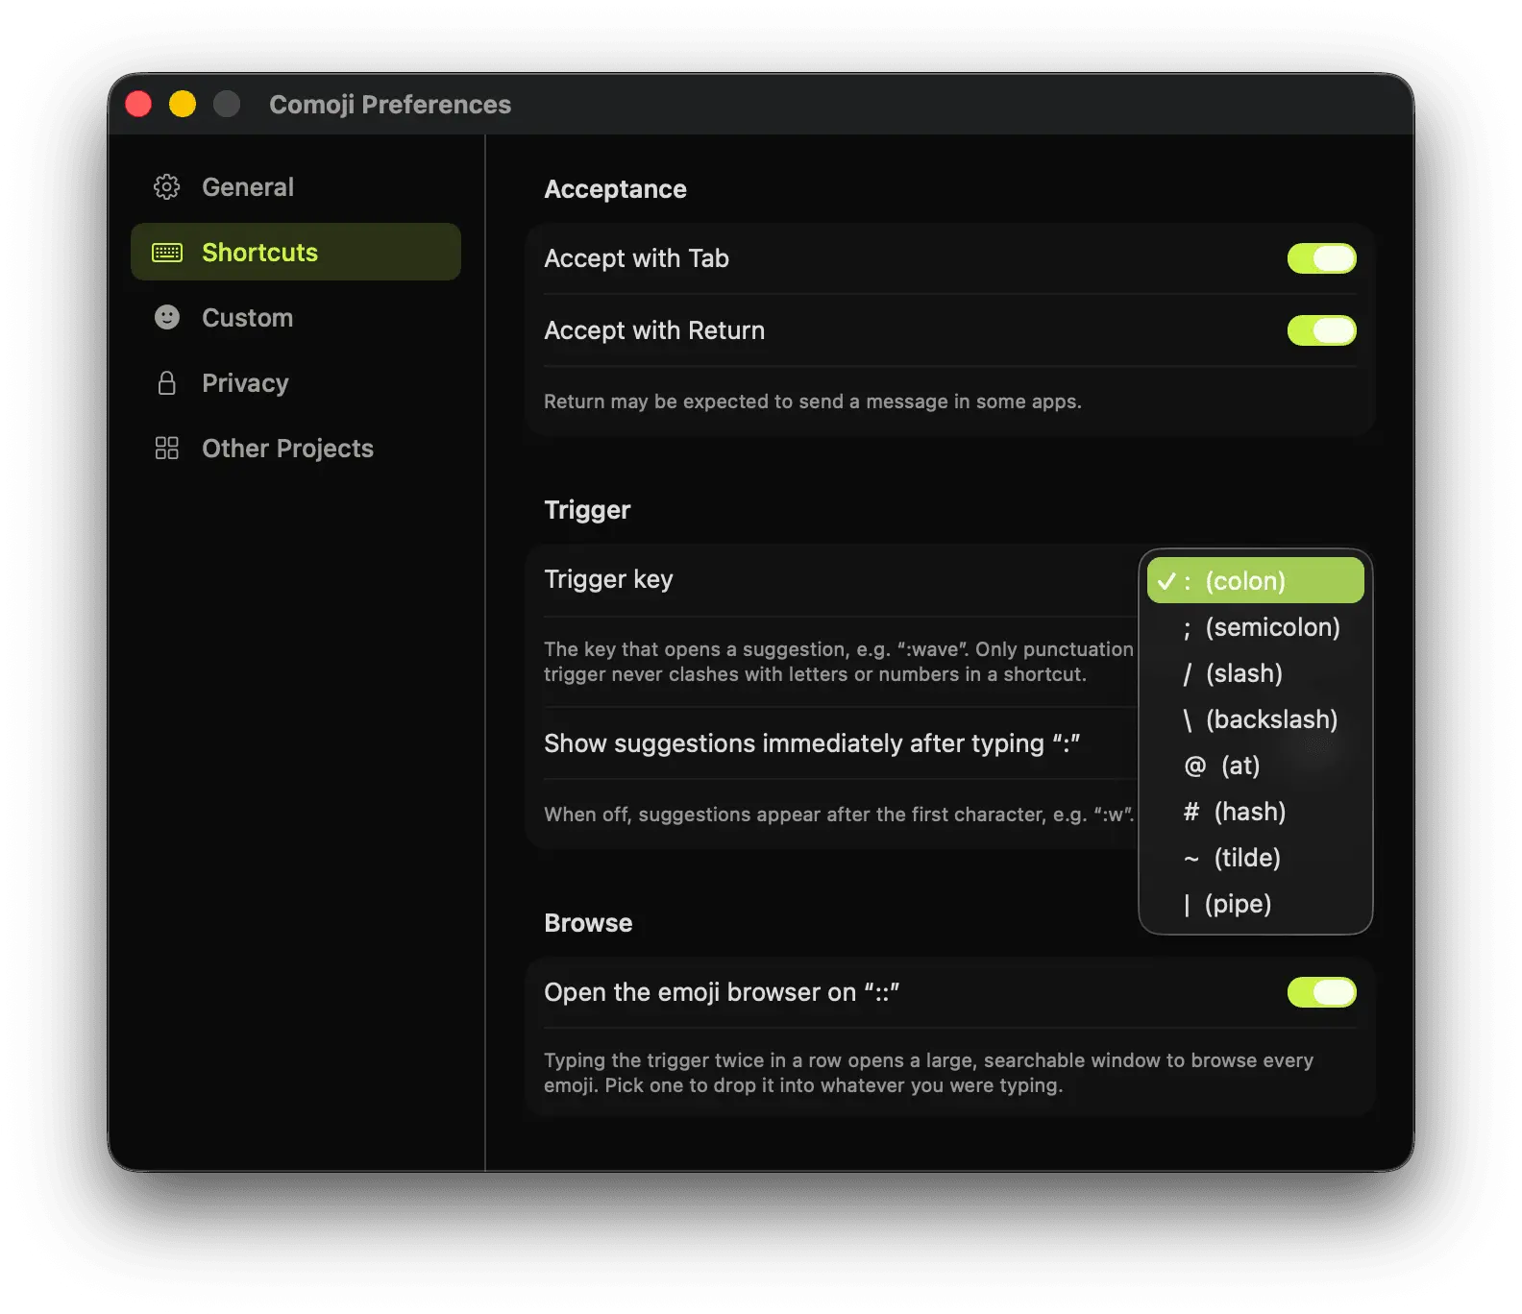Click the 'Return may be expected' note
1522x1314 pixels.
[x=813, y=401]
